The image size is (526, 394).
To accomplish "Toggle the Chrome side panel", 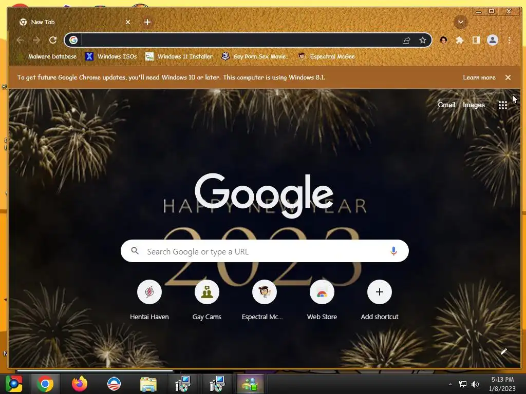I will [476, 40].
